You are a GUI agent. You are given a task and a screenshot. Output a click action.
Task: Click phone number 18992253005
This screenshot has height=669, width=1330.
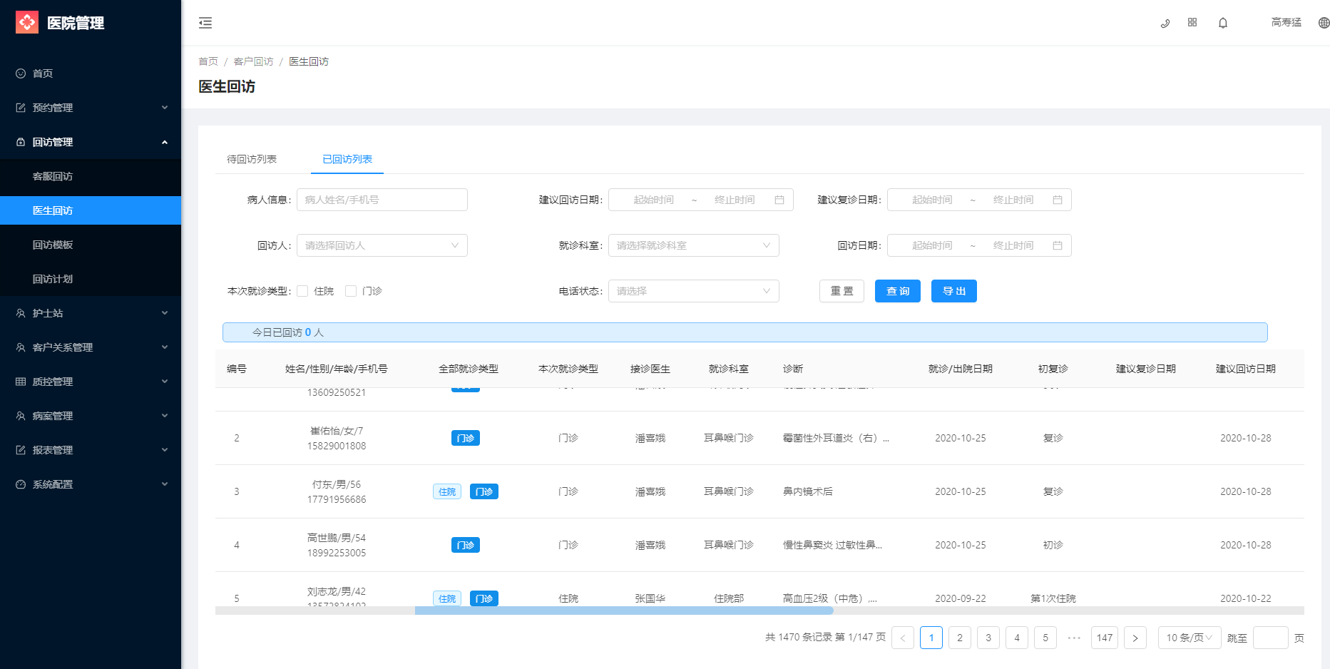coord(337,553)
